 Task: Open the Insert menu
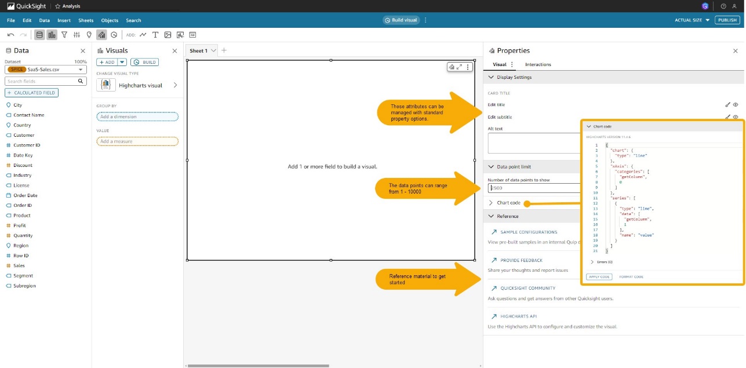coord(64,20)
